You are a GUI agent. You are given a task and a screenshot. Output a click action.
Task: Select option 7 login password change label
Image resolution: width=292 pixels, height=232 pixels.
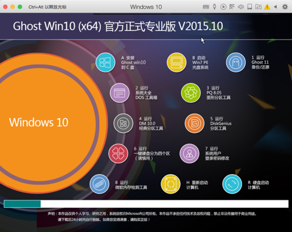[x=217, y=153]
